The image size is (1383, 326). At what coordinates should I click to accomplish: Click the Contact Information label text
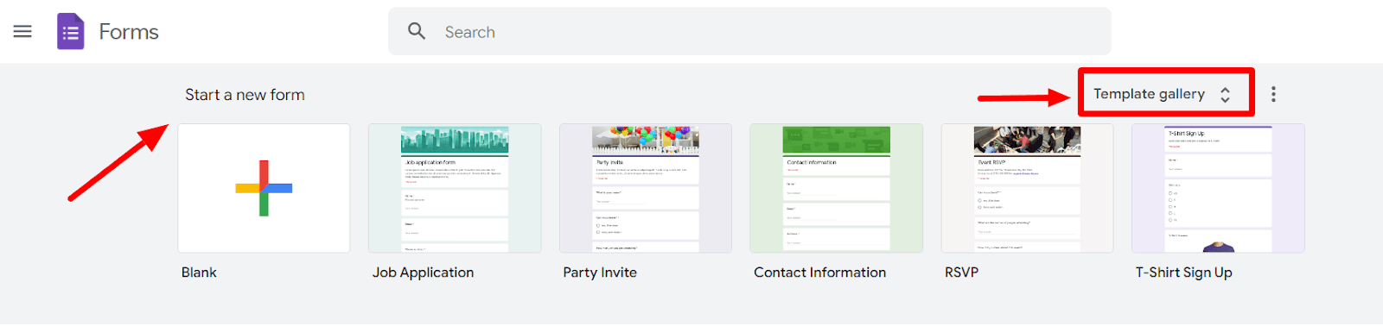click(819, 273)
